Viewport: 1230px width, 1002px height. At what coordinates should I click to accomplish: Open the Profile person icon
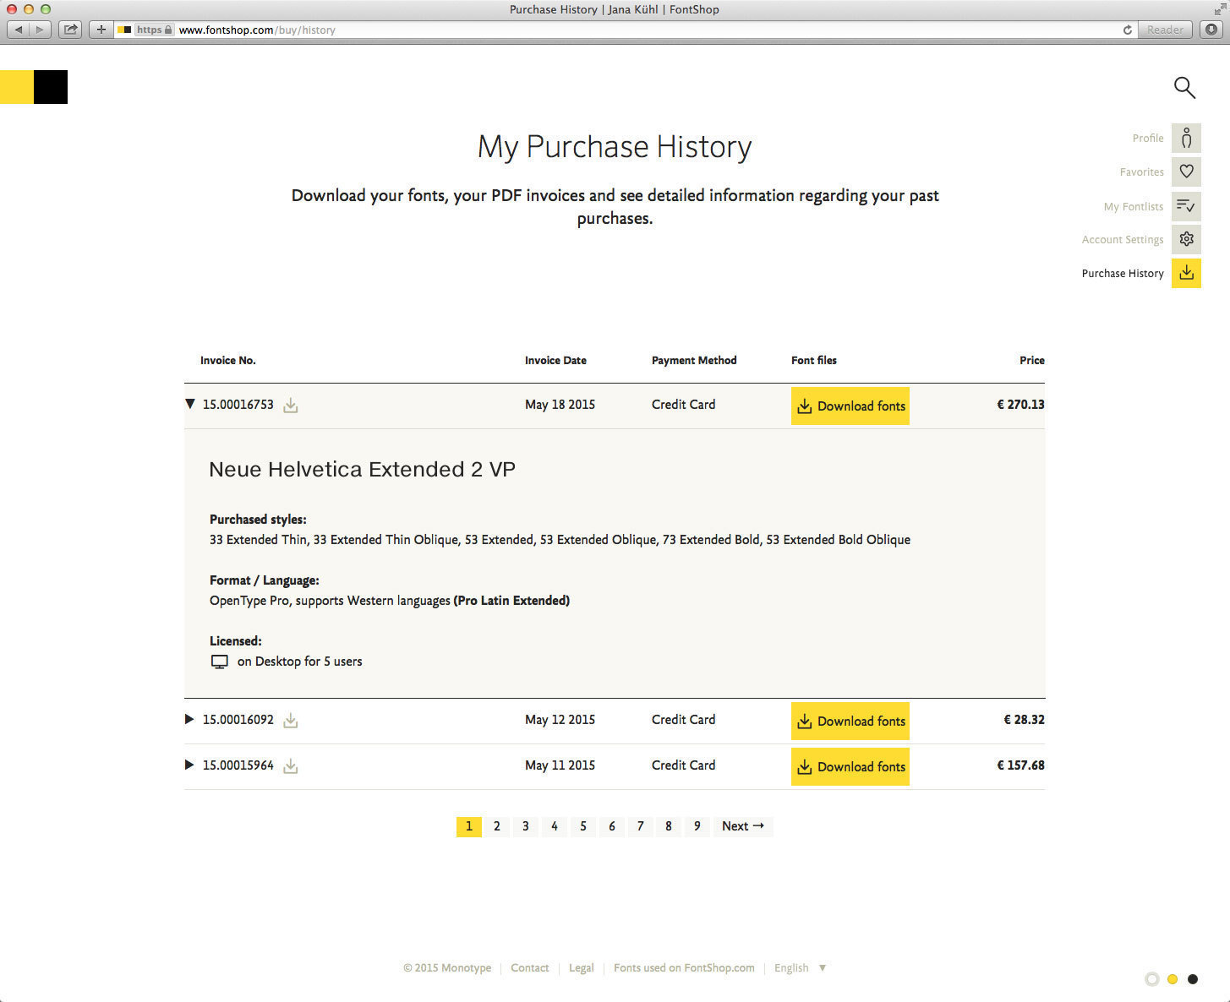(1186, 138)
